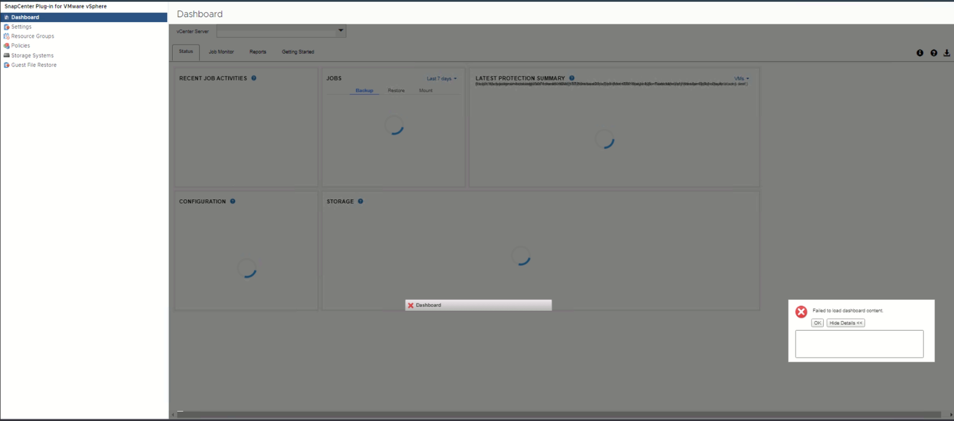Select the Restore tab under Jobs

pyautogui.click(x=396, y=90)
